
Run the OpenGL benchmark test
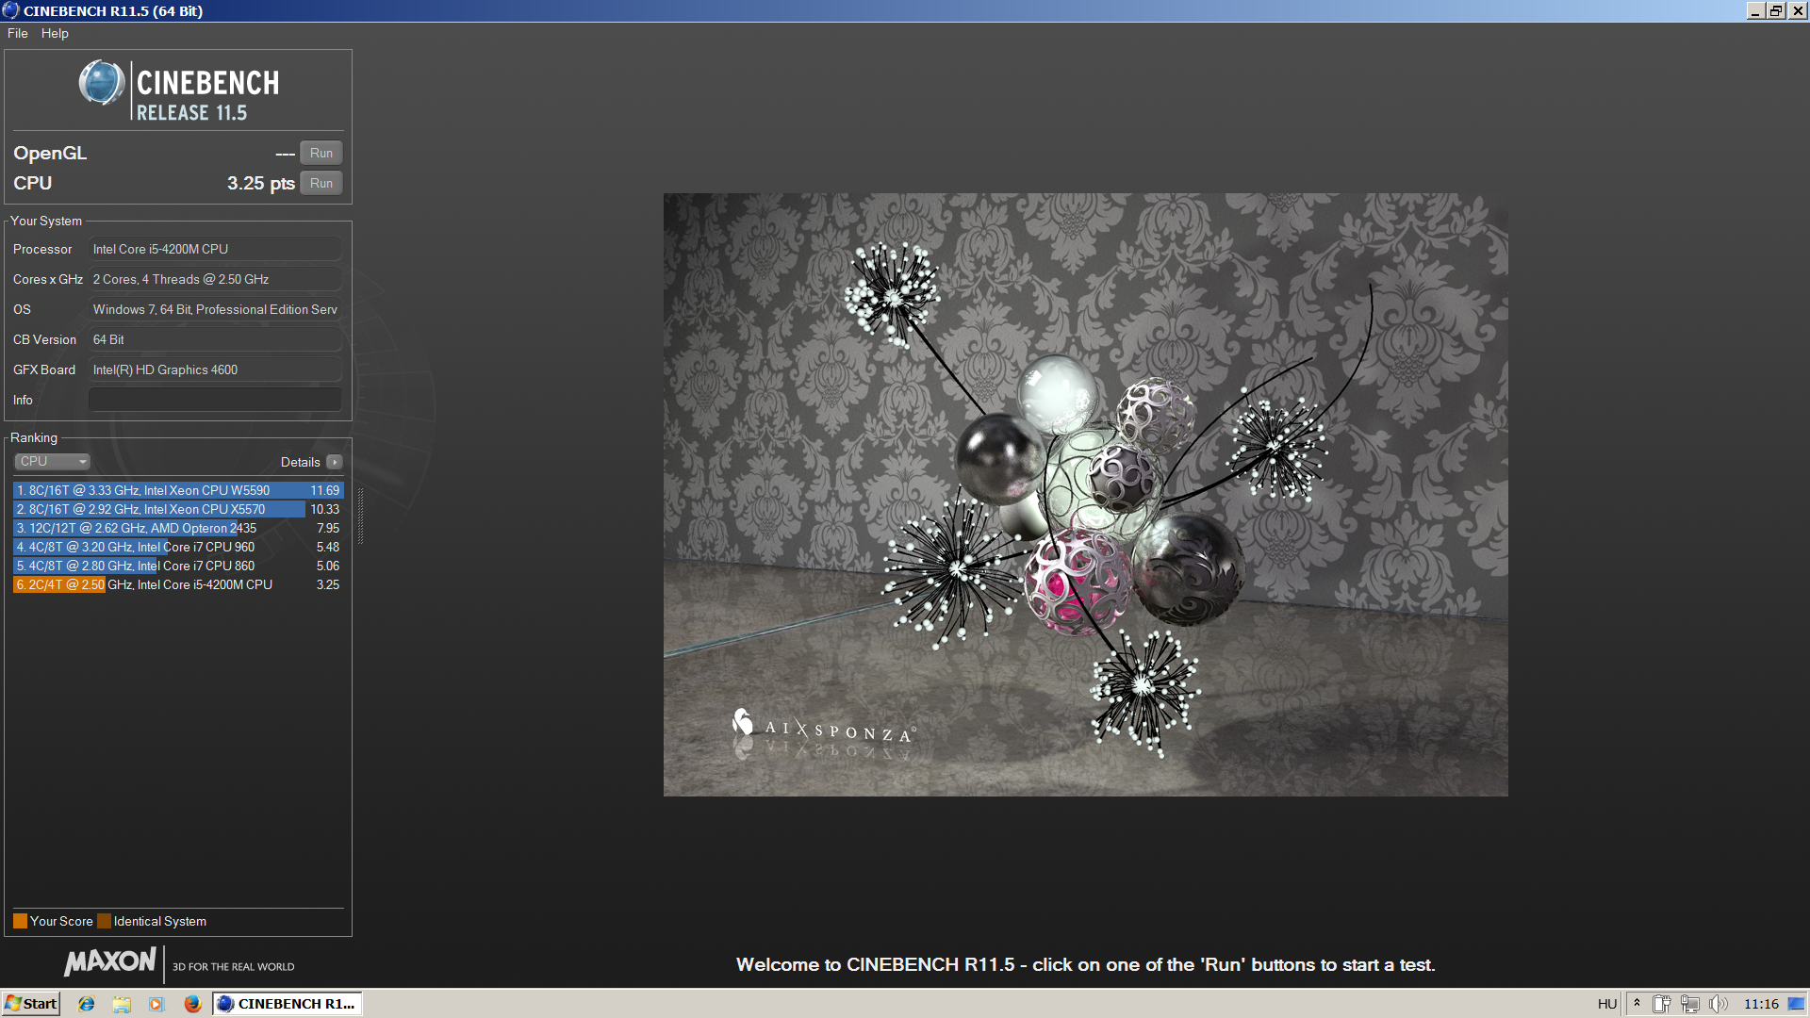(321, 153)
